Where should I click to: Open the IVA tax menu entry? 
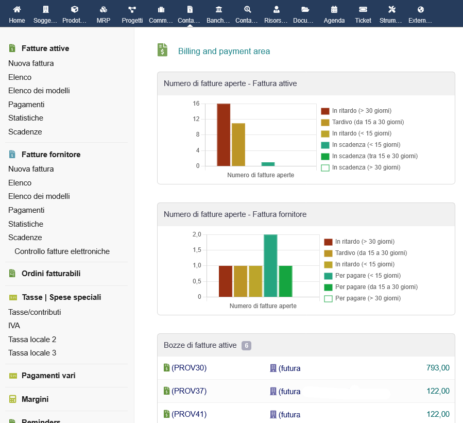tap(14, 326)
